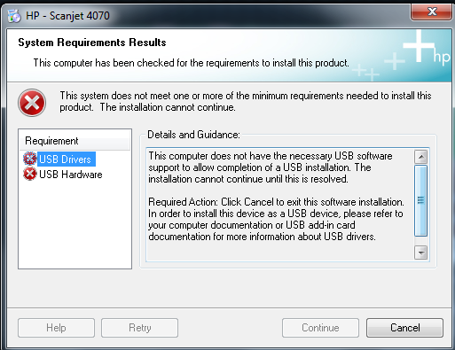Click the HP - Scanjet 4070 title bar text
The width and height of the screenshot is (455, 350).
point(67,15)
